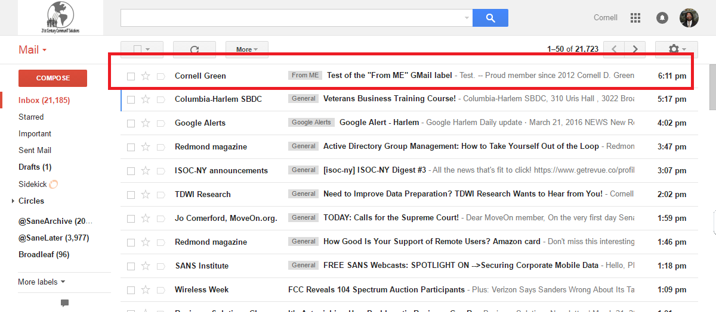The image size is (716, 312).
Task: Select the Wireless Week checkbox
Action: (x=131, y=289)
